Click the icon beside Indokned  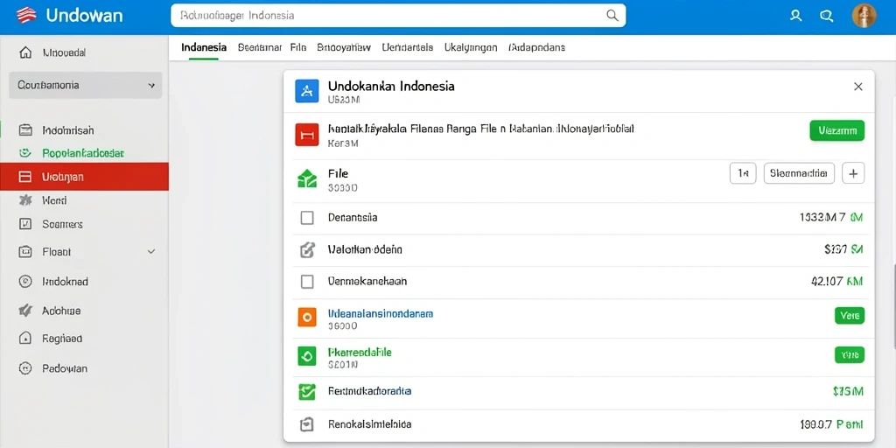[25, 281]
